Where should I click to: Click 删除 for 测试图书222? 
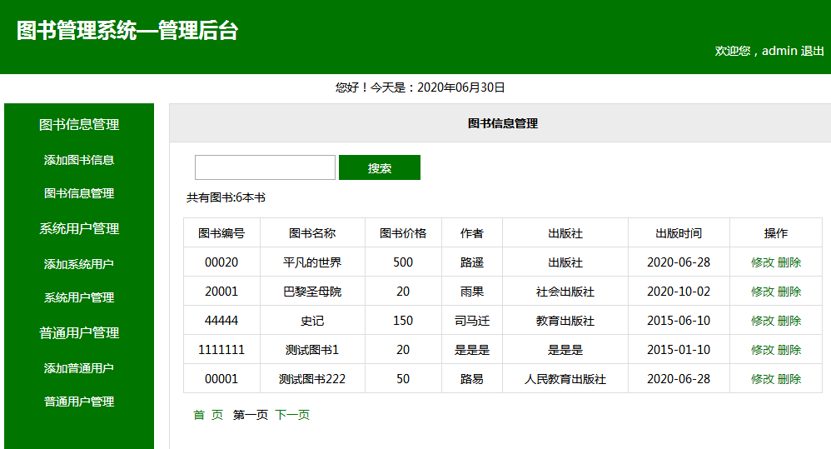tap(789, 379)
